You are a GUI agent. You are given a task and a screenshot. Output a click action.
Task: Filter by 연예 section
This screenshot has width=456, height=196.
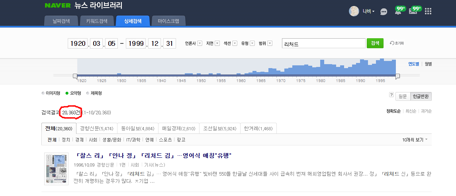[149, 140]
